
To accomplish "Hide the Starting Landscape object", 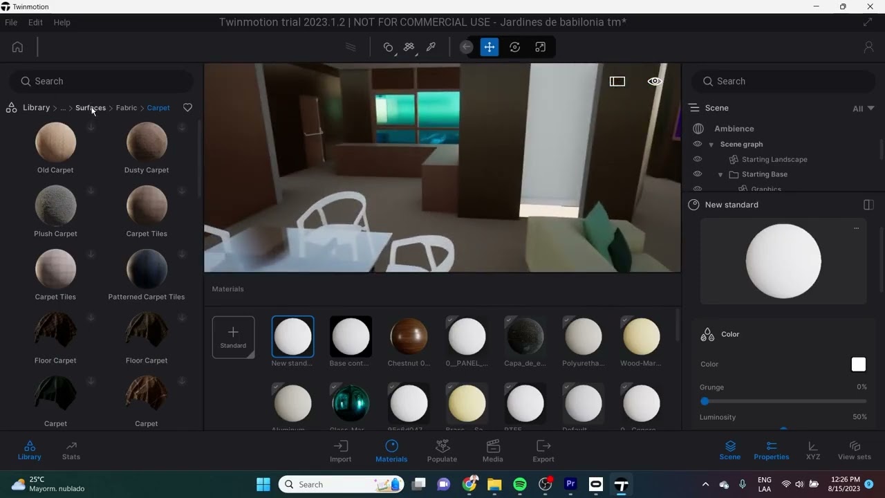I will (x=698, y=159).
